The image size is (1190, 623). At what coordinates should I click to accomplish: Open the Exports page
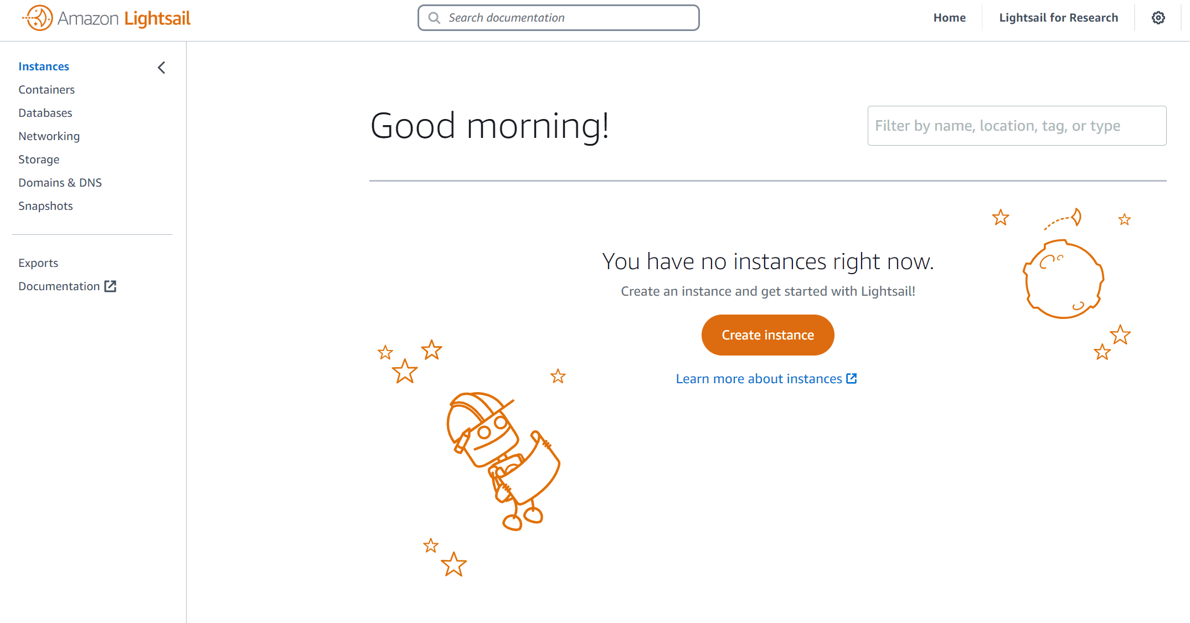coord(38,263)
